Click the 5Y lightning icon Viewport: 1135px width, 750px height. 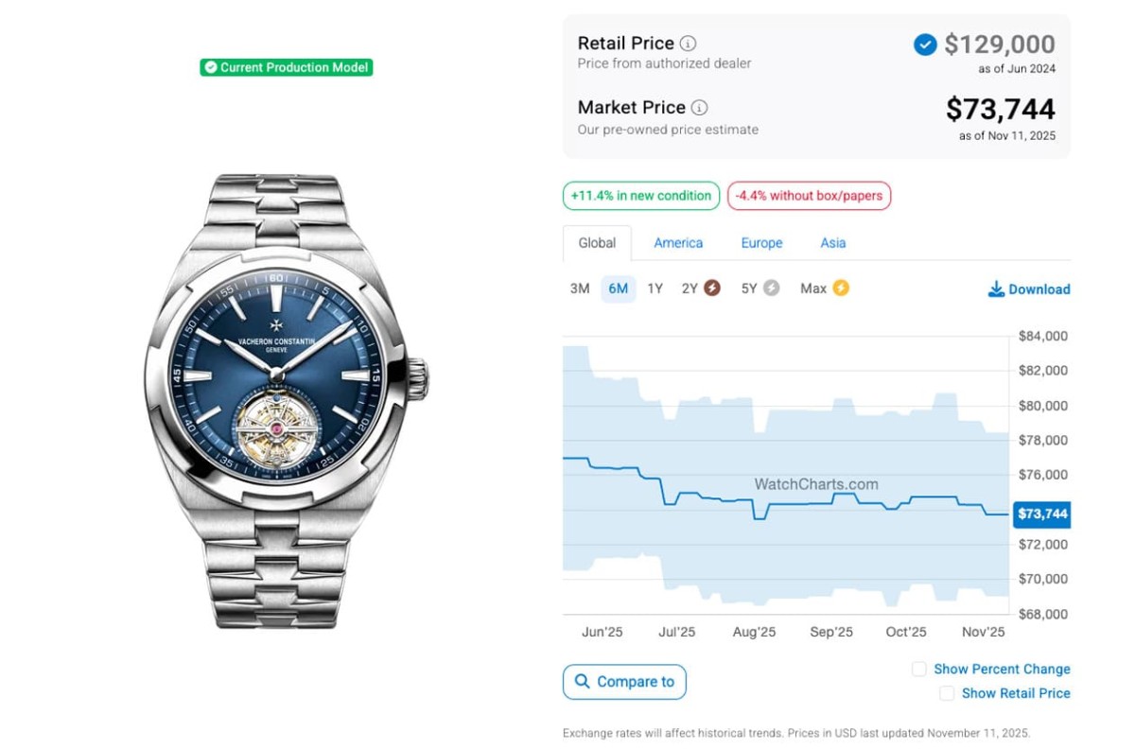[772, 288]
